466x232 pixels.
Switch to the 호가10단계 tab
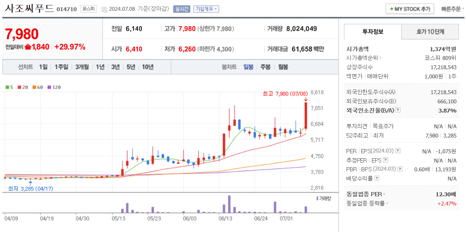pyautogui.click(x=430, y=31)
